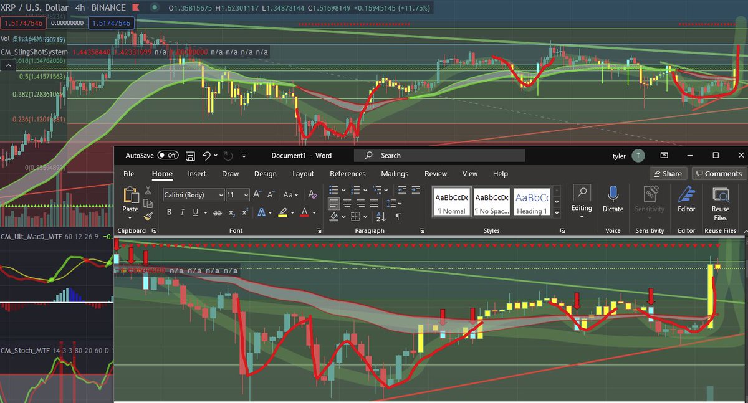The height and width of the screenshot is (403, 748).
Task: Click the Undo arrow icon
Action: pyautogui.click(x=206, y=155)
